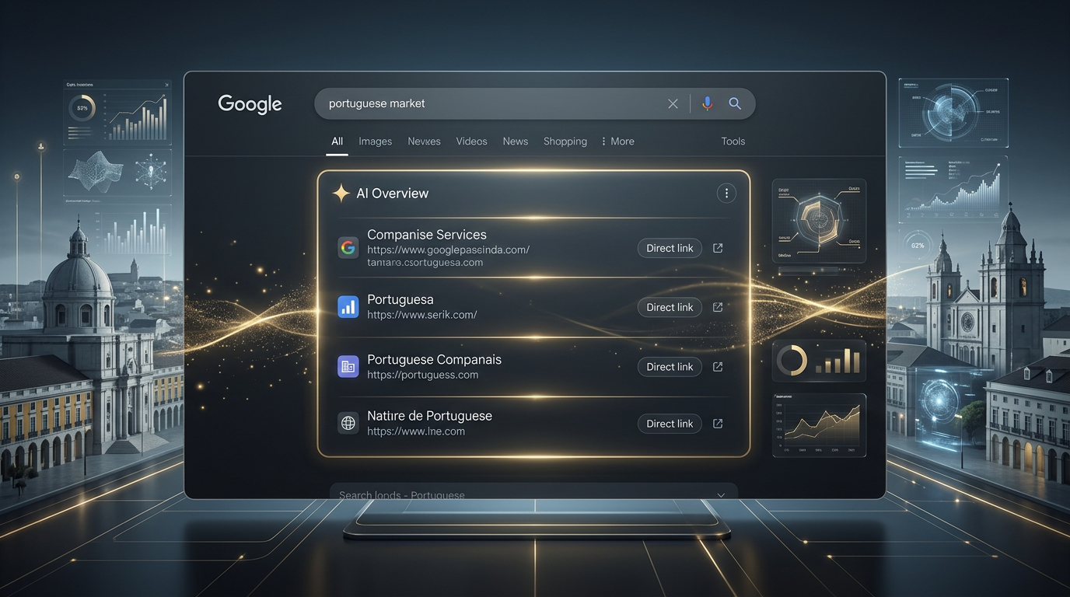1070x597 pixels.
Task: Click the magnifying glass search icon
Action: click(735, 103)
